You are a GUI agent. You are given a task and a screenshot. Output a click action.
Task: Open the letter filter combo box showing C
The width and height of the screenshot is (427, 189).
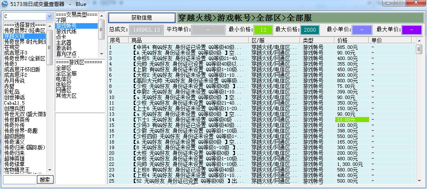click(x=28, y=17)
